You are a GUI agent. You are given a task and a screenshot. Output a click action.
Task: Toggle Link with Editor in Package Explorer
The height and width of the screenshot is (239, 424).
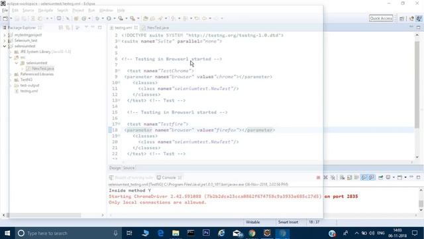click(x=68, y=28)
